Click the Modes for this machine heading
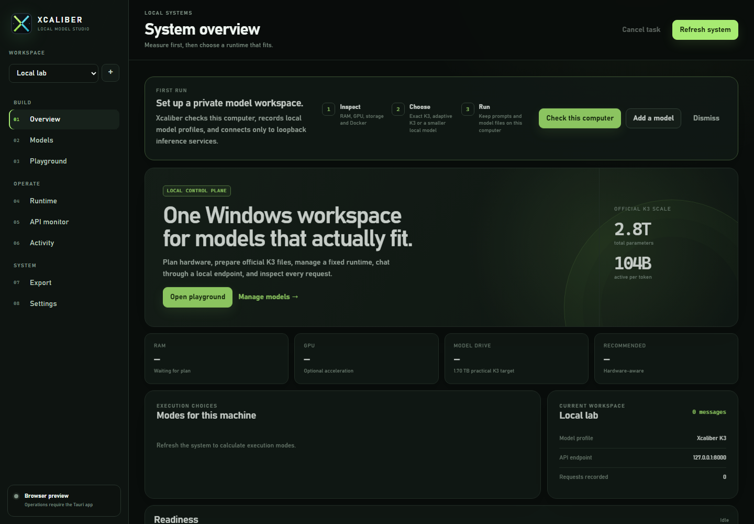754x524 pixels. [206, 416]
